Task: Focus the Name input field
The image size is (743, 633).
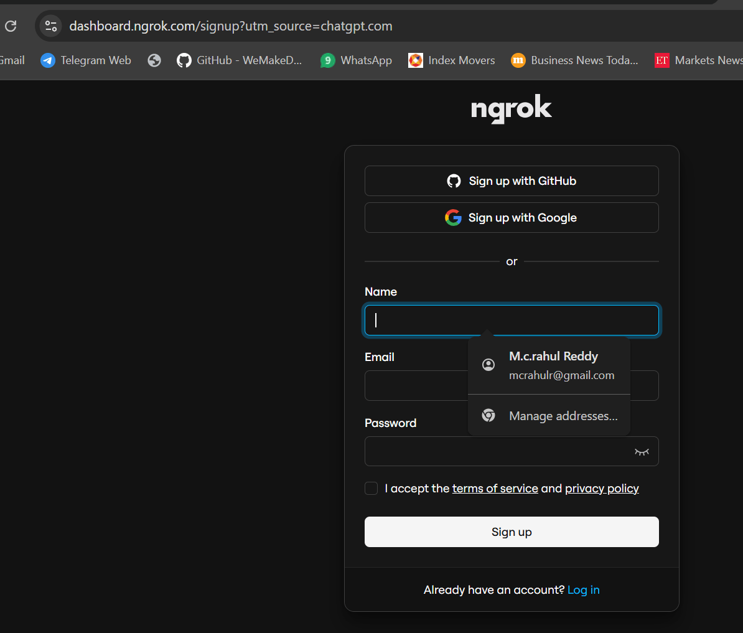Action: click(512, 321)
